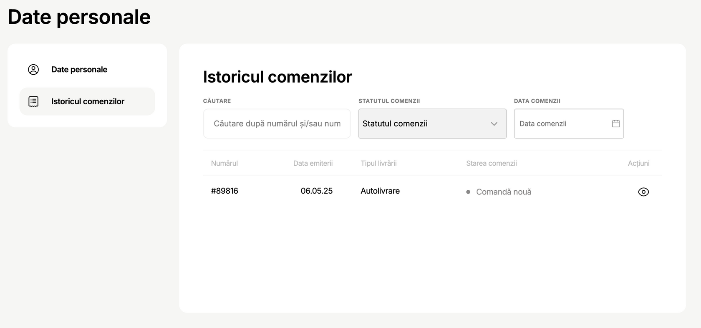
Task: Click the gray status dot indicator
Action: [x=468, y=192]
